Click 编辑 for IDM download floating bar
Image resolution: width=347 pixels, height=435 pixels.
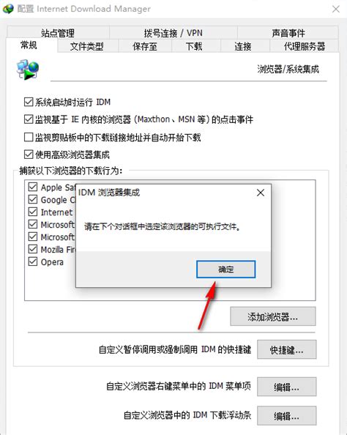click(x=286, y=415)
